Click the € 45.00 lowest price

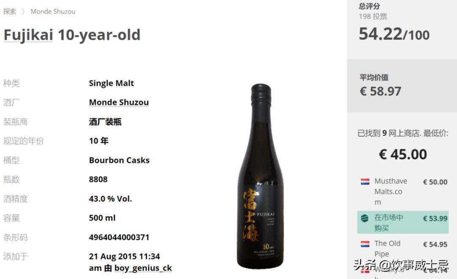point(403,154)
